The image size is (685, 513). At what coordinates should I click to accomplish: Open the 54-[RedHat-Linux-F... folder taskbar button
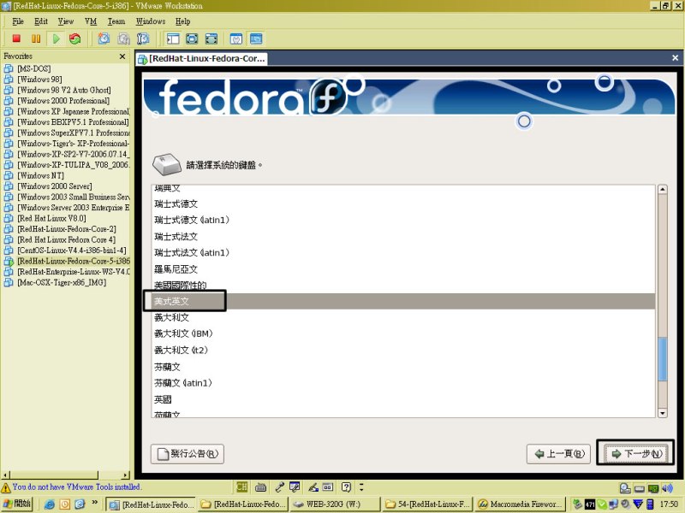pos(426,504)
